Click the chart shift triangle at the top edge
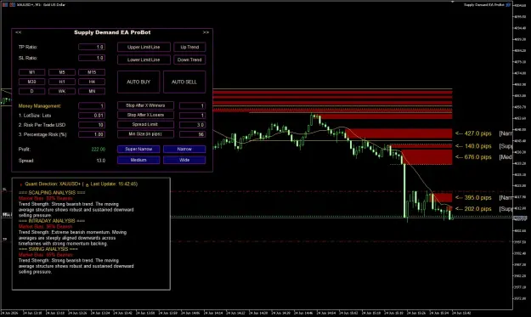The width and height of the screenshot is (531, 317). [x=453, y=2]
